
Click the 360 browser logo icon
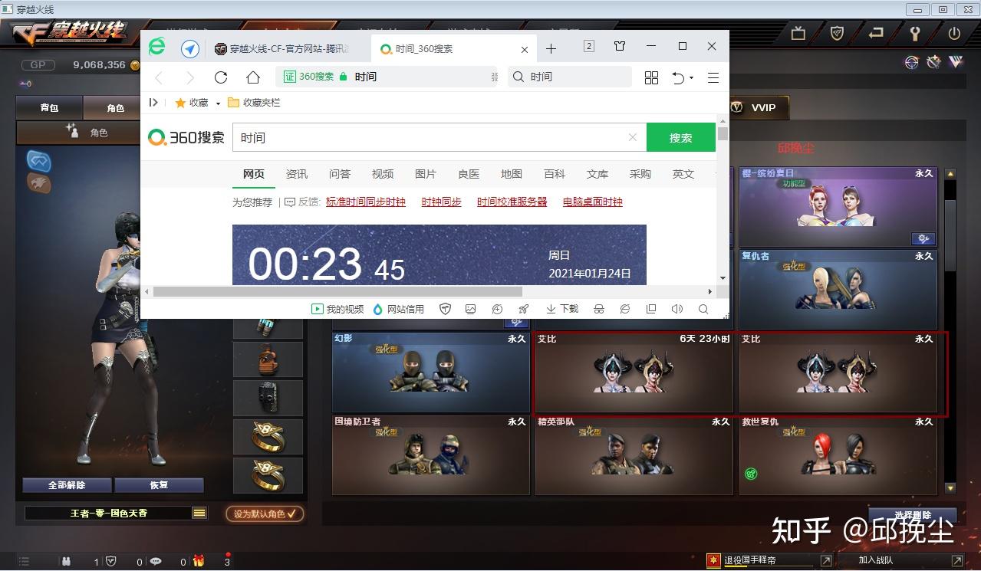156,48
